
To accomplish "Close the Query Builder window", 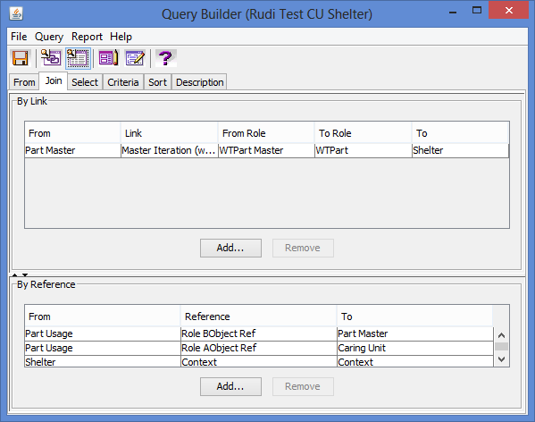I will click(x=508, y=11).
